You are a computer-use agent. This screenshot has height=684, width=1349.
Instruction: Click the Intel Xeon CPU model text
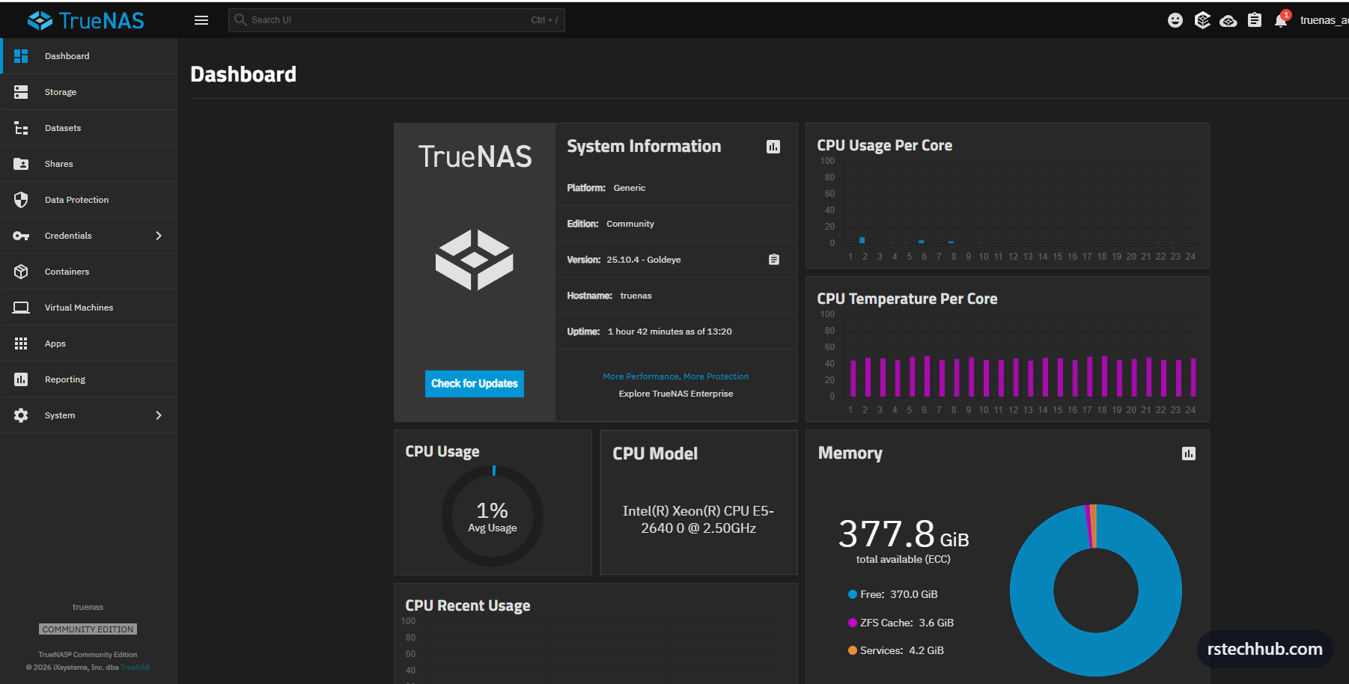pos(698,519)
